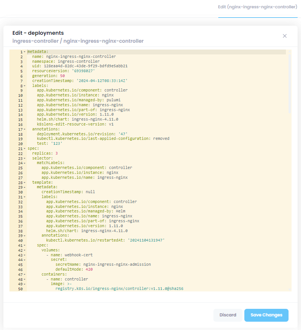Click the name value nginx-ingress-nginx-controller on line 2

pyautogui.click(x=81, y=57)
